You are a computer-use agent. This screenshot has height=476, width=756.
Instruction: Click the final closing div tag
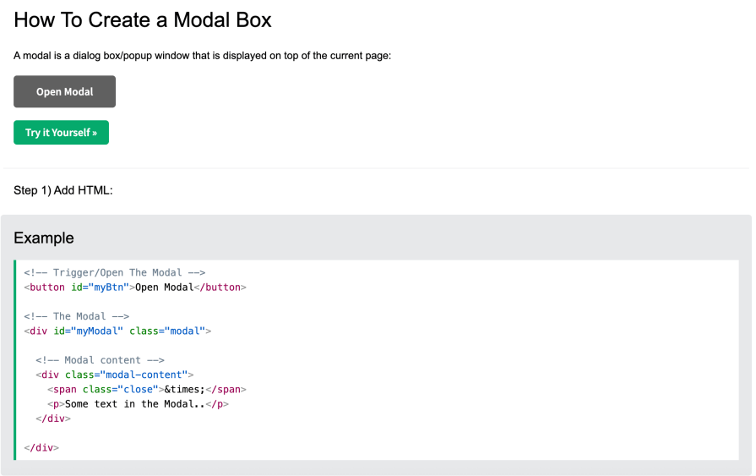[x=41, y=447]
